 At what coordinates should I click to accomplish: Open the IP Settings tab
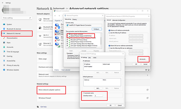(x=84, y=57)
